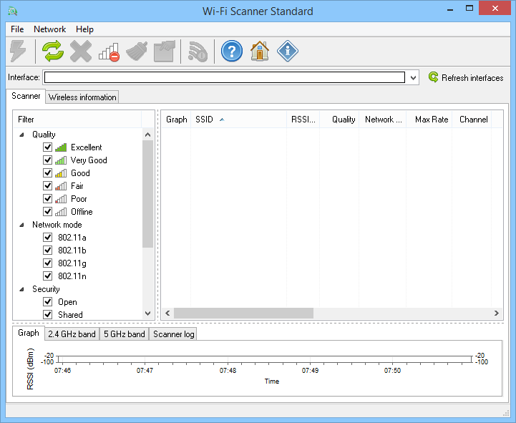Uncheck the Very Good quality checkbox
Viewport: 516px width, 423px height.
48,160
